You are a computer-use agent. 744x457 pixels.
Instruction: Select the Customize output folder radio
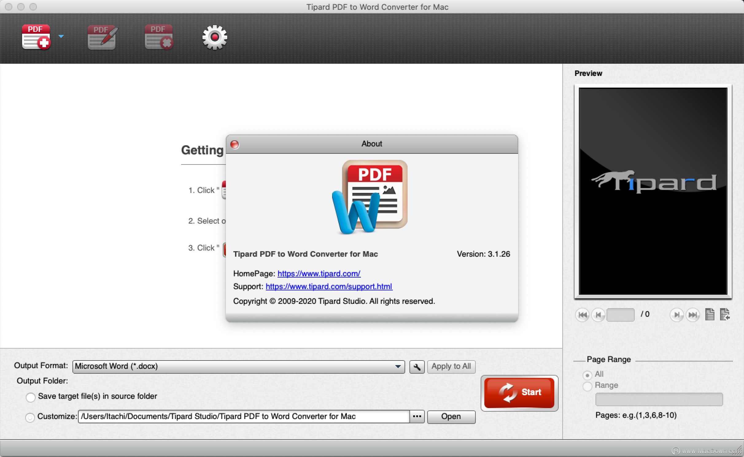(x=30, y=417)
